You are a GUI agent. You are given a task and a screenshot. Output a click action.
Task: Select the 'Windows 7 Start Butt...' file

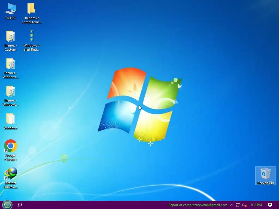[32, 41]
